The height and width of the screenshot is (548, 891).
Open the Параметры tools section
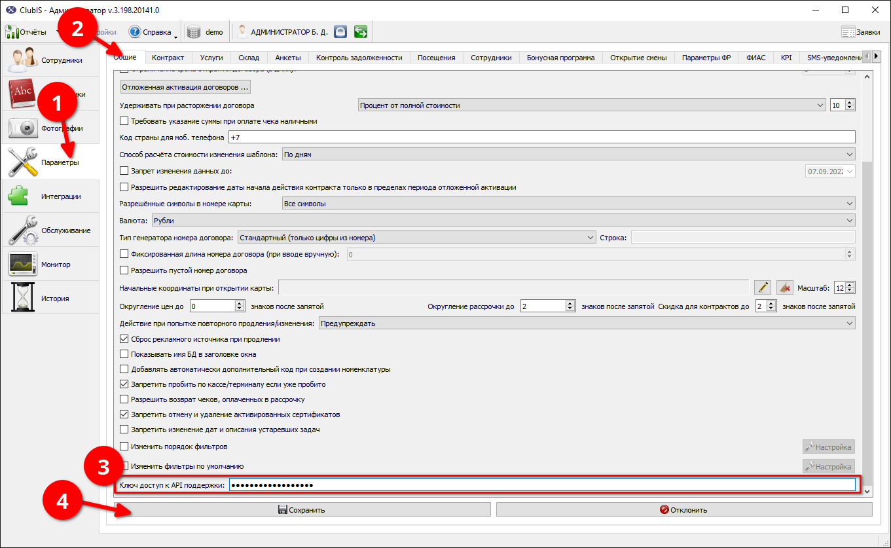click(x=50, y=162)
